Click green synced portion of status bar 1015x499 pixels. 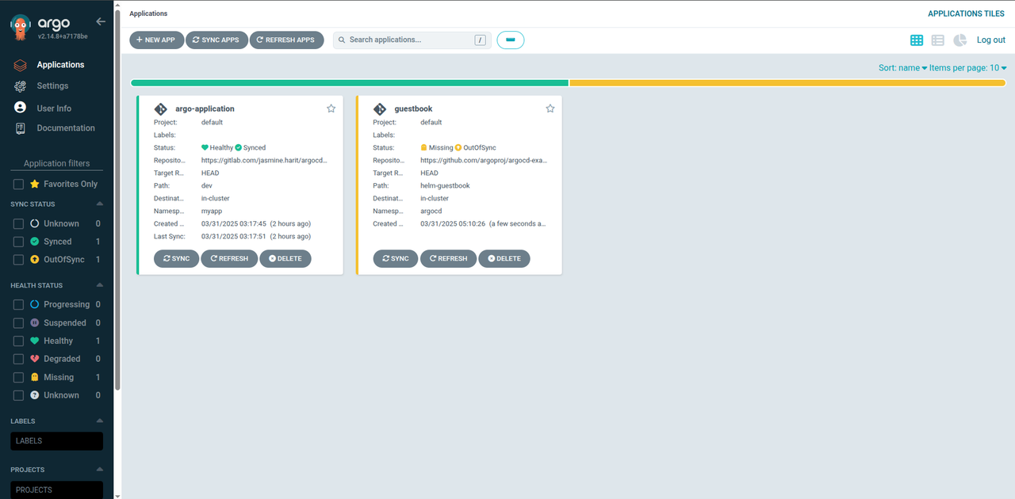pos(350,82)
